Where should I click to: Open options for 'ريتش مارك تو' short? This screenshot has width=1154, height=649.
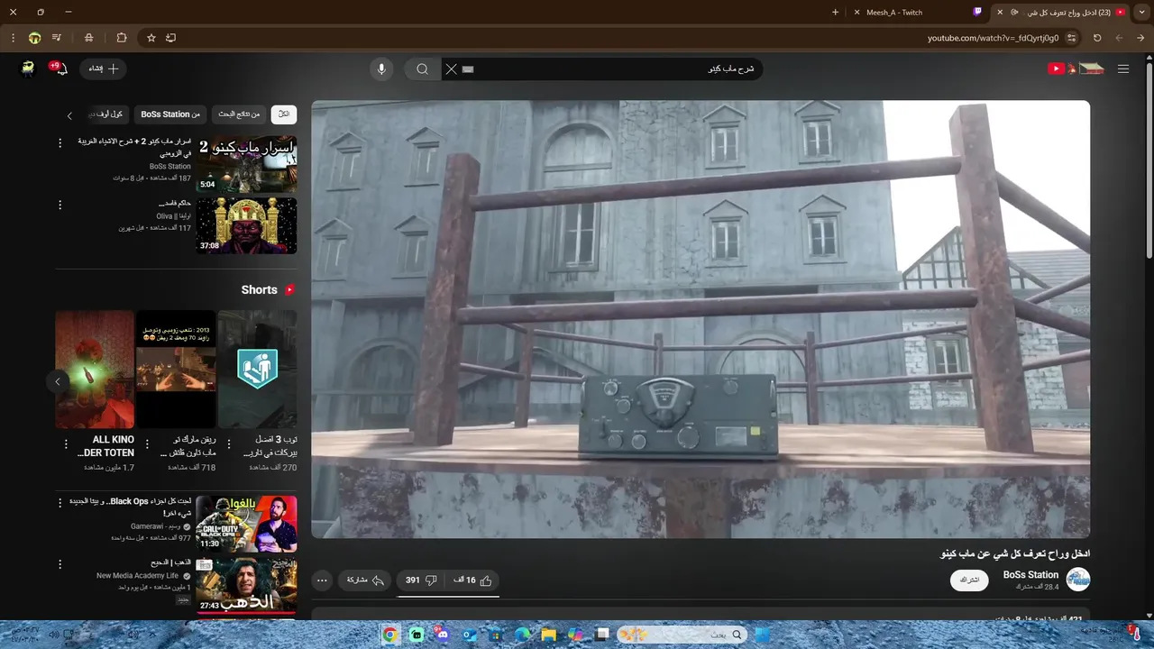point(147,444)
